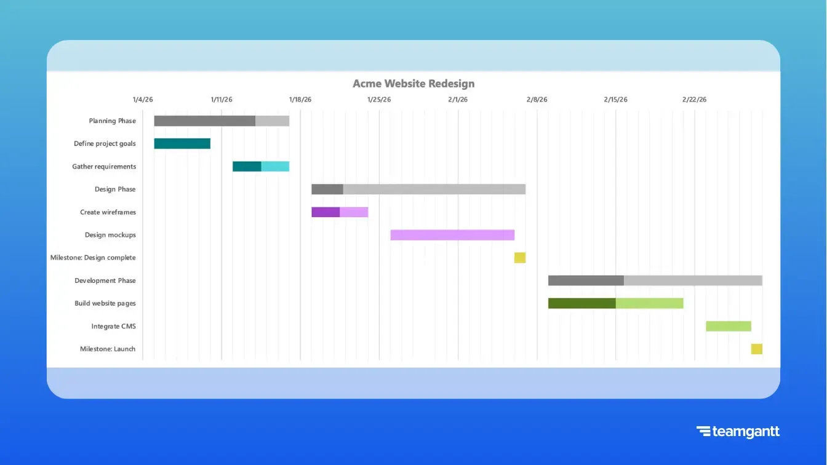
Task: Click the dark teal Gather requirements bar segment
Action: (x=247, y=167)
